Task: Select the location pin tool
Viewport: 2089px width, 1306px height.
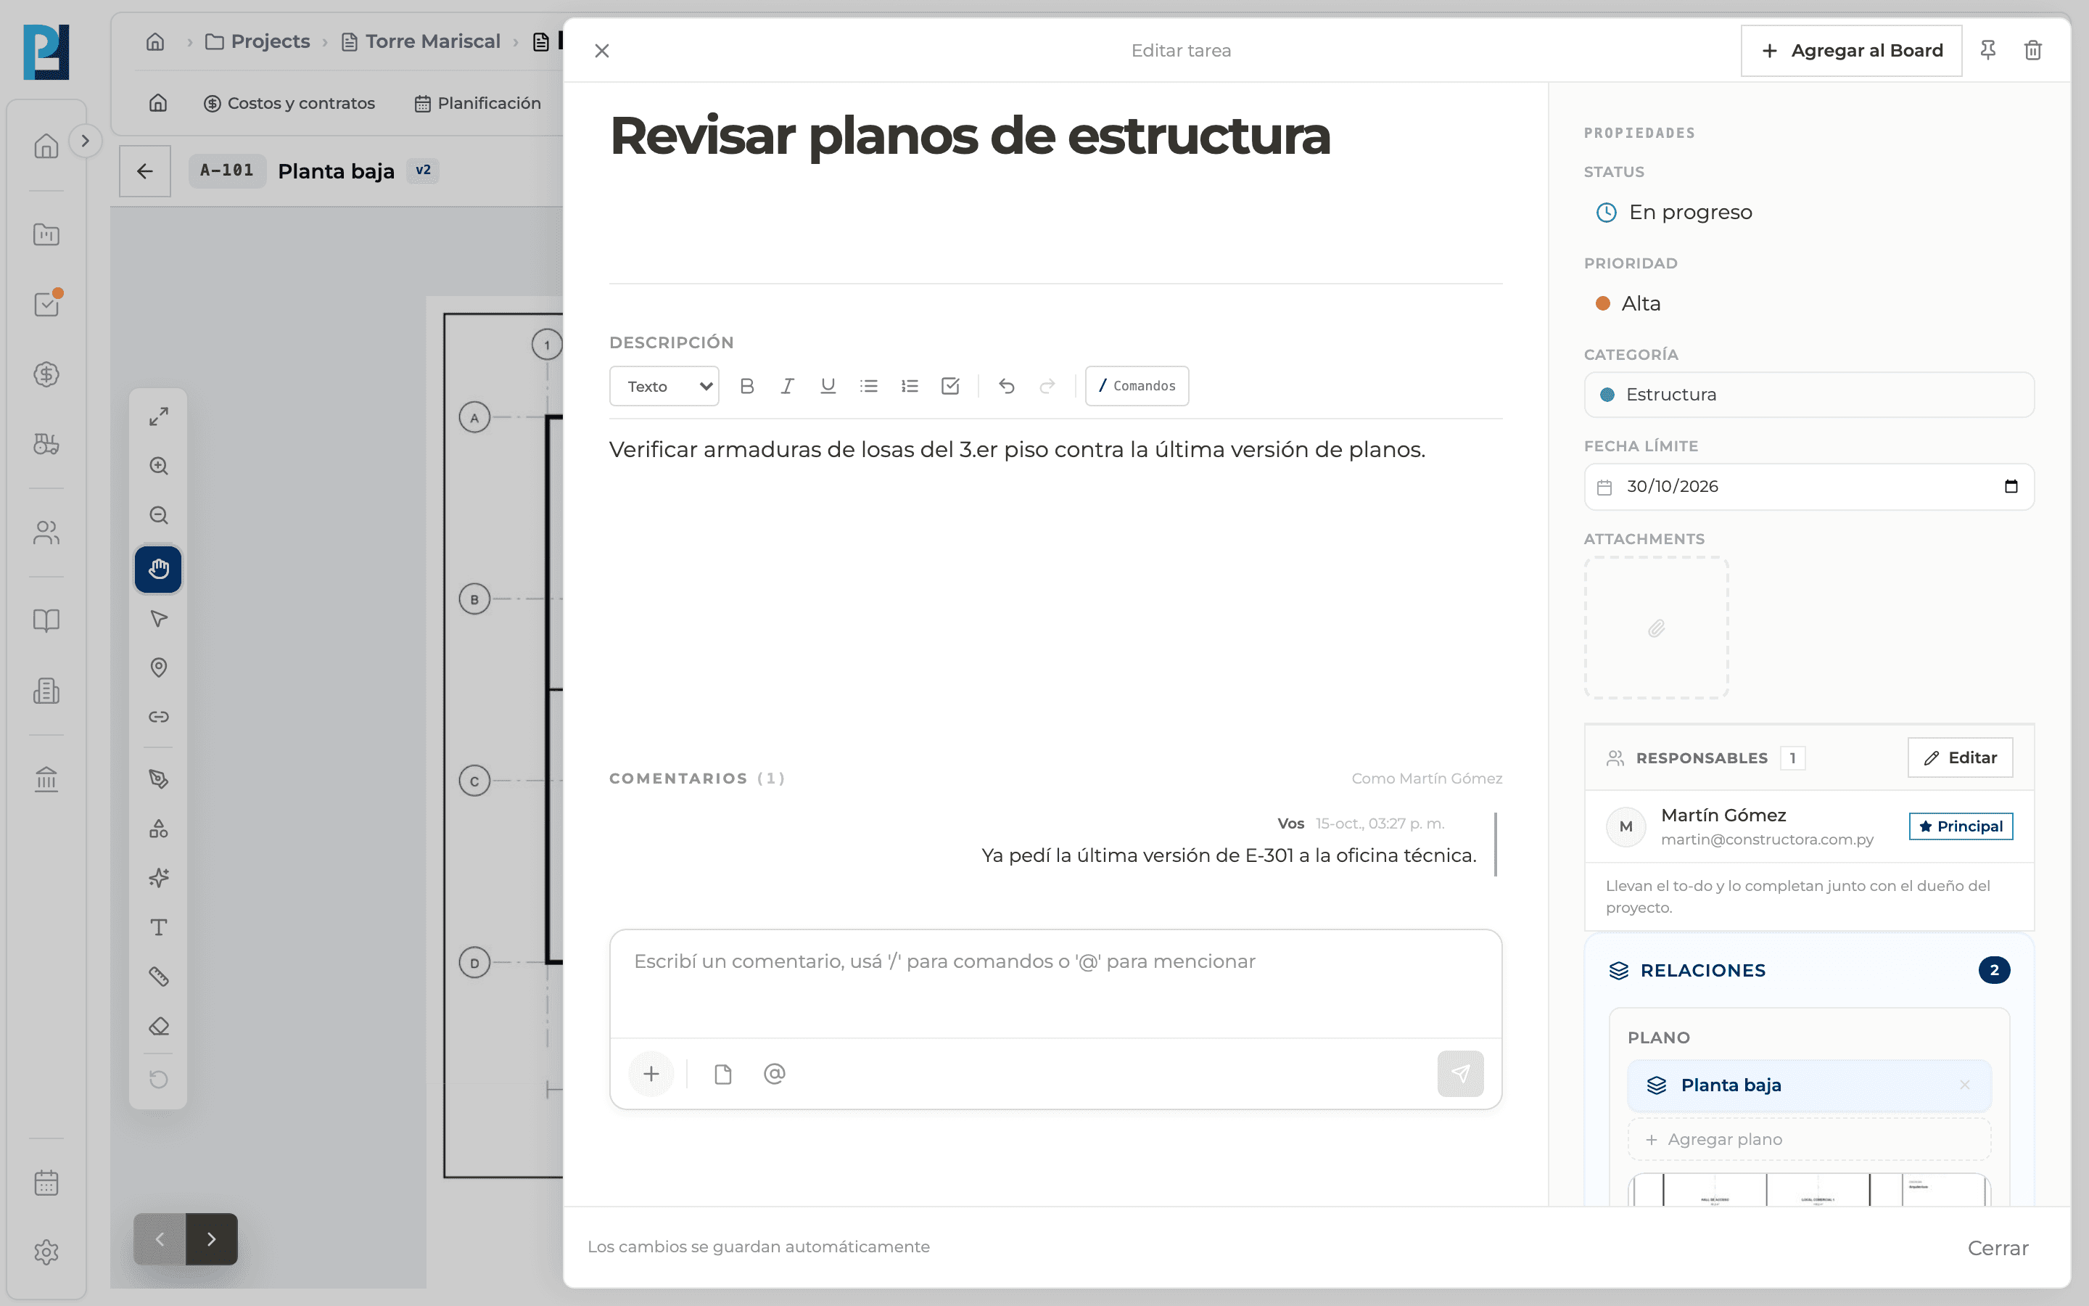Action: (158, 668)
